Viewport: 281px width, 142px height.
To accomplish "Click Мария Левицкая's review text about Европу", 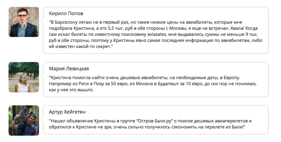I will 153,84.
